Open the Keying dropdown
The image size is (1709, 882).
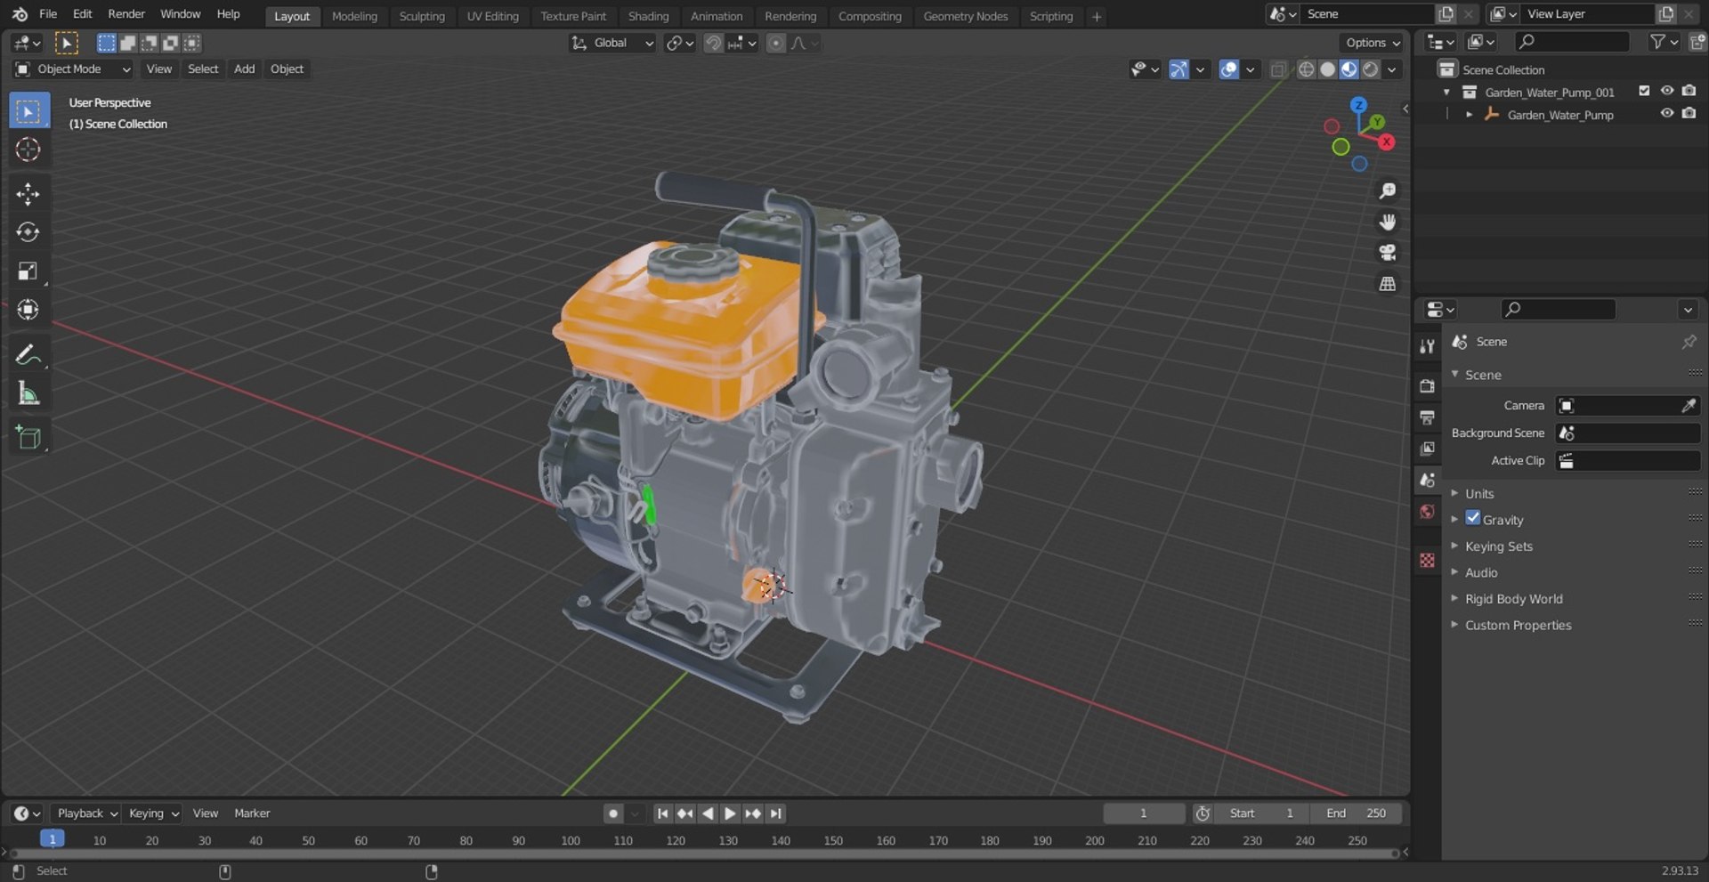152,813
